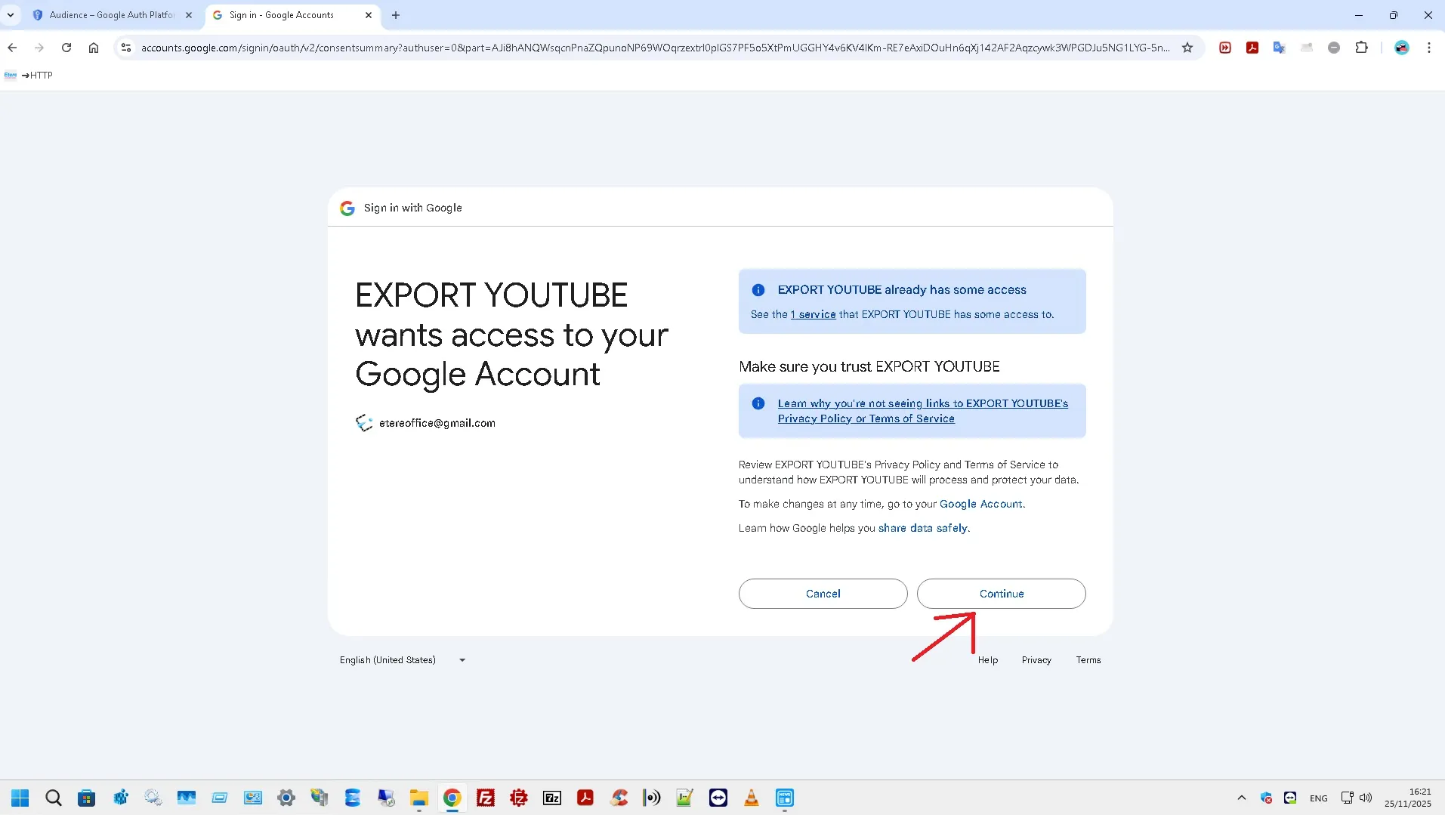Go to the browser home page
Image resolution: width=1445 pixels, height=815 pixels.
click(x=94, y=48)
